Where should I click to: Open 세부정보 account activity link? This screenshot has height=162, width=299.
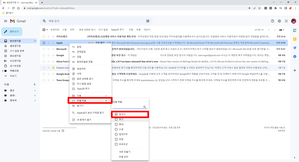pos(281,131)
